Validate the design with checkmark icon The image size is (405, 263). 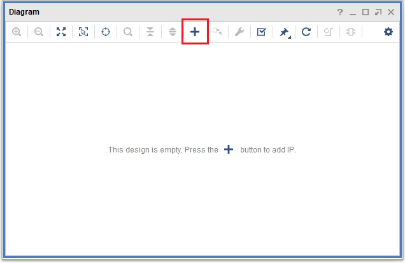click(x=261, y=32)
